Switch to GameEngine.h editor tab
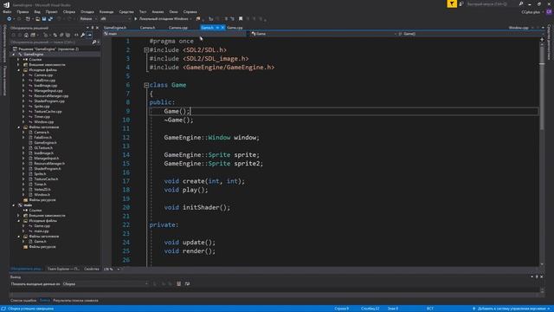Viewport: 554px width, 312px height. pos(115,28)
